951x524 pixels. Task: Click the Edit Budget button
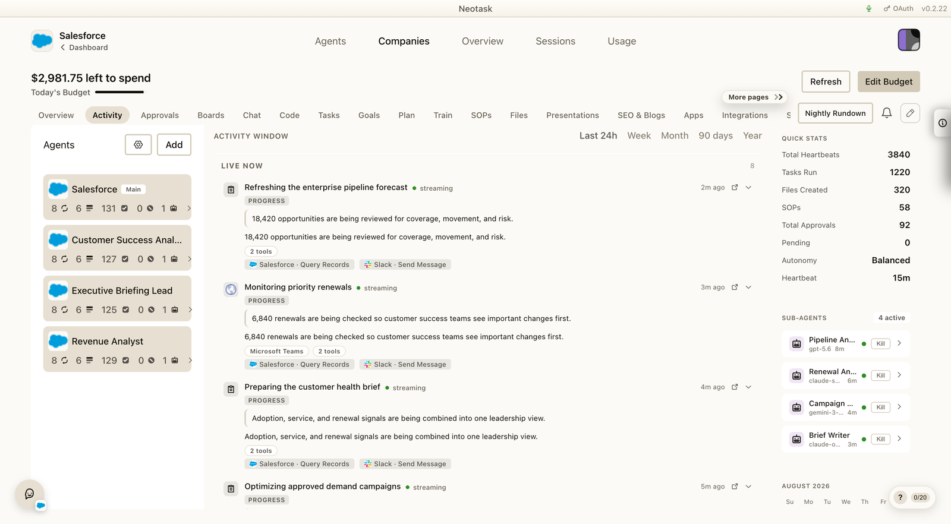(889, 81)
